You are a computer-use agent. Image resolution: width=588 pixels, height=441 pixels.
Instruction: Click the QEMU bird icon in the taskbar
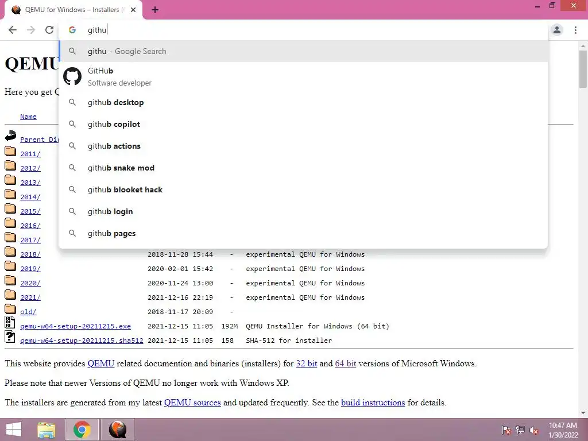118,430
